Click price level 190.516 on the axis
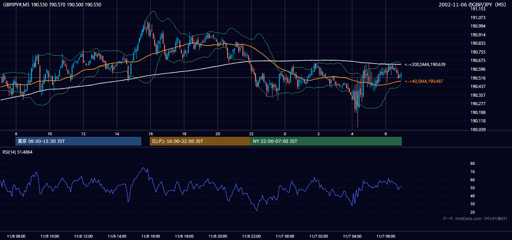The image size is (512, 240). click(x=478, y=78)
